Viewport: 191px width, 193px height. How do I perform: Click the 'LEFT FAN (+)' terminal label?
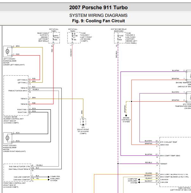(23, 80)
